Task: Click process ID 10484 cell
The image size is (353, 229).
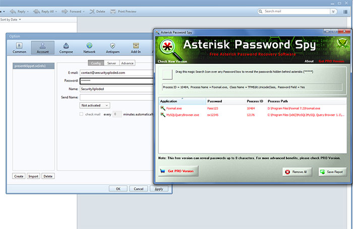Action: 251,108
